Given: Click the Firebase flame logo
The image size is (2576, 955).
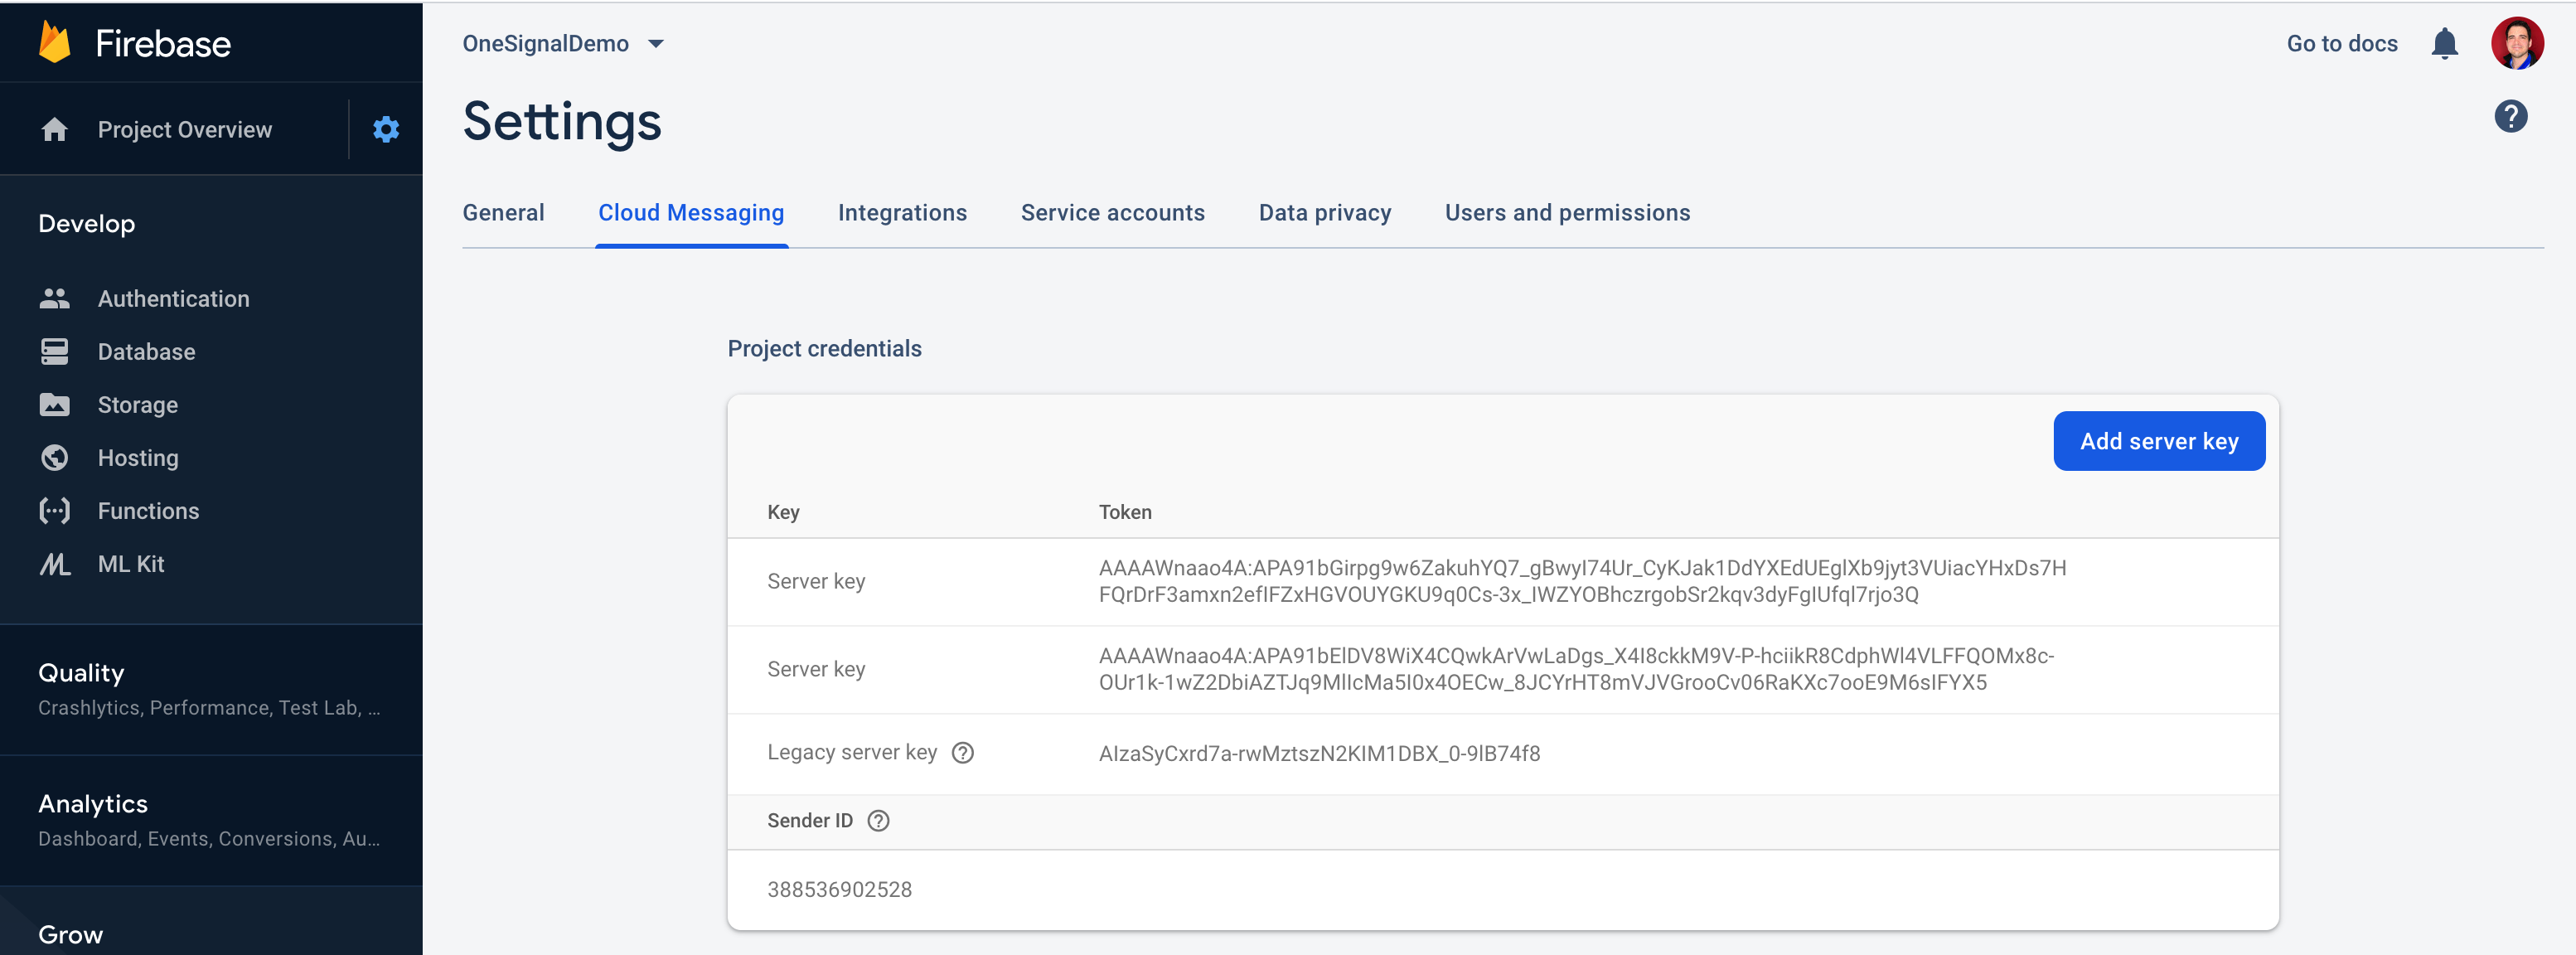Looking at the screenshot, I should (x=55, y=43).
